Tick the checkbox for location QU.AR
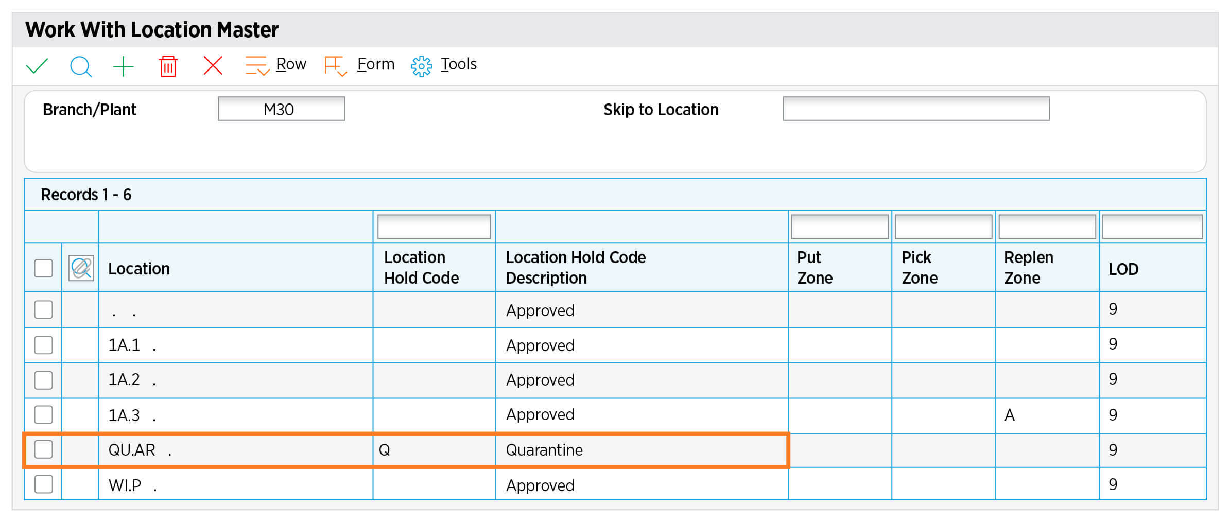 click(44, 449)
